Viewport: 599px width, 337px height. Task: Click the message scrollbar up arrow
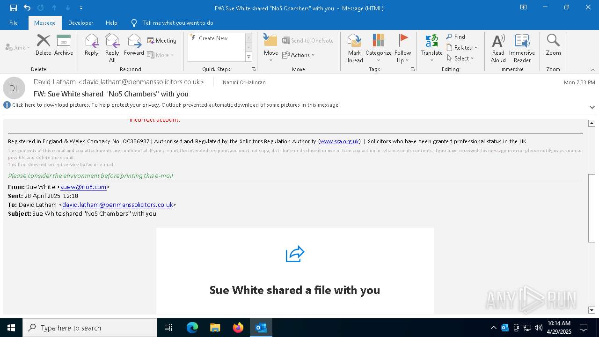[x=592, y=123]
